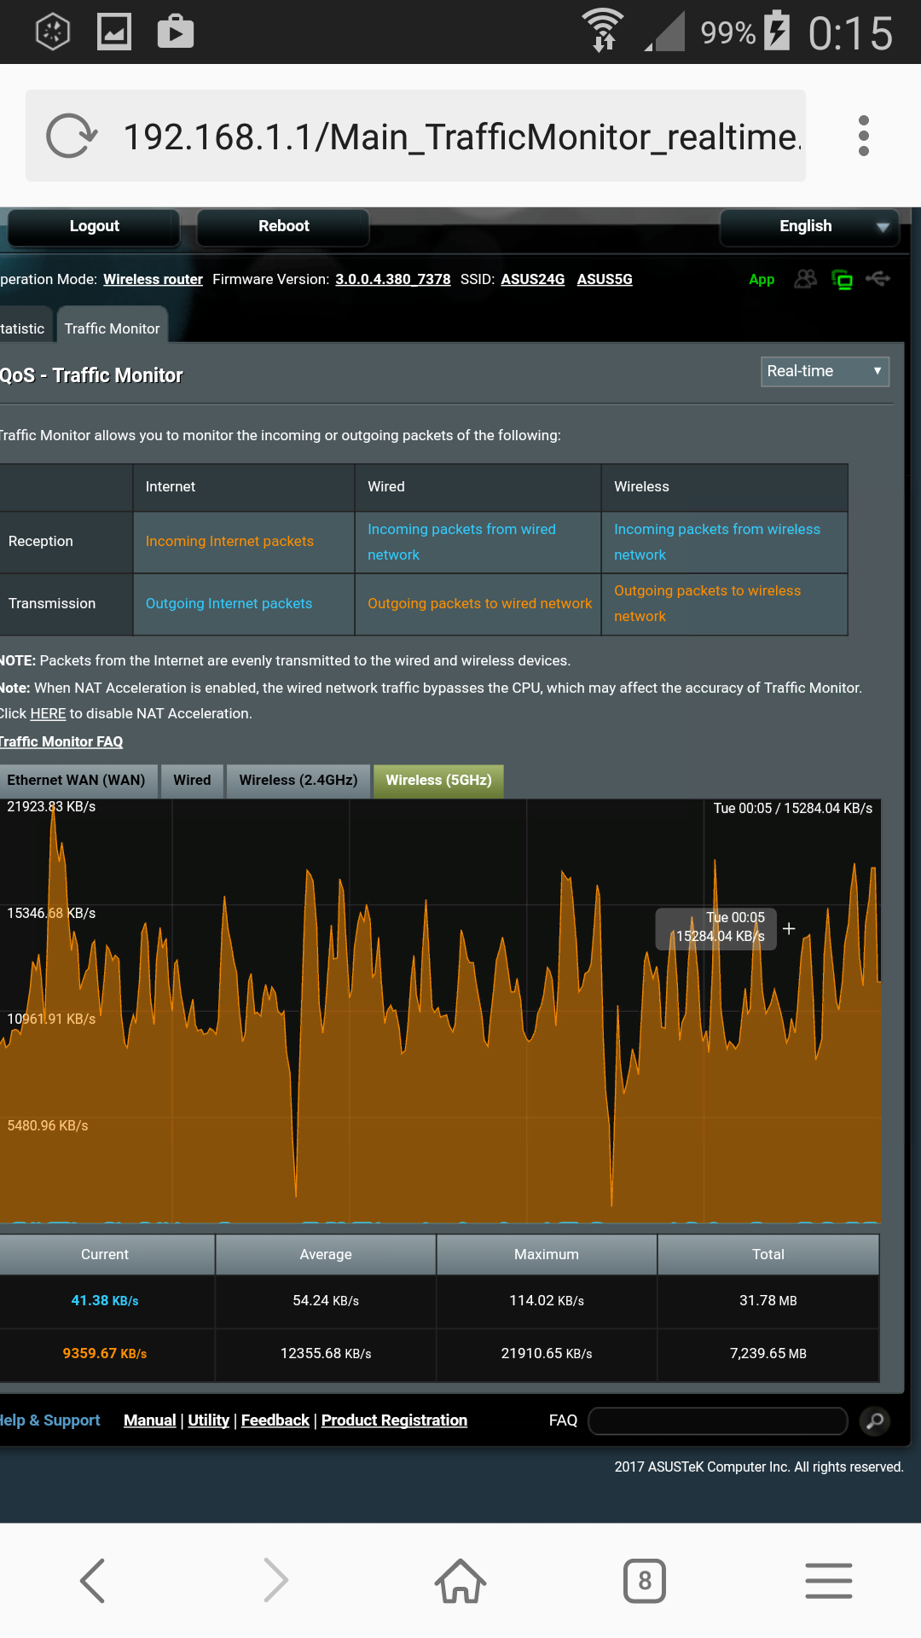Open the Real-time monitor mode dropdown

tap(824, 371)
